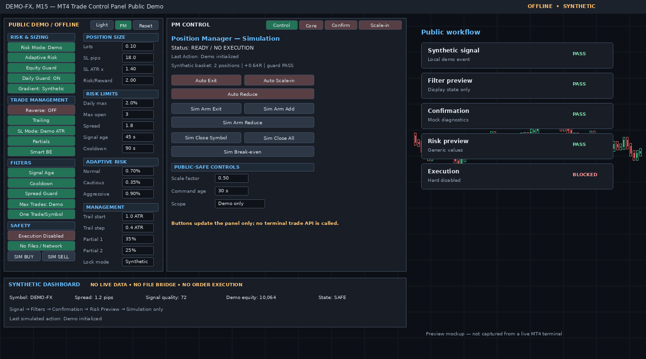Image resolution: width=646 pixels, height=359 pixels.
Task: Click the SIM BUY button
Action: click(x=24, y=256)
